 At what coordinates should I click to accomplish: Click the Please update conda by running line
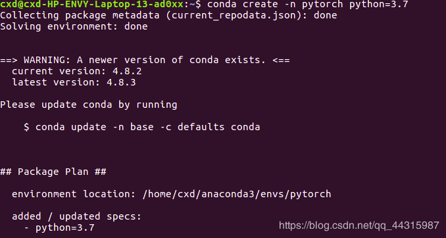pos(88,105)
